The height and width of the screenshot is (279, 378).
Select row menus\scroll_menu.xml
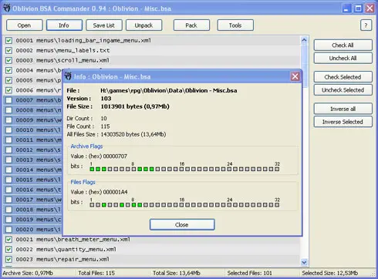[x=152, y=60]
